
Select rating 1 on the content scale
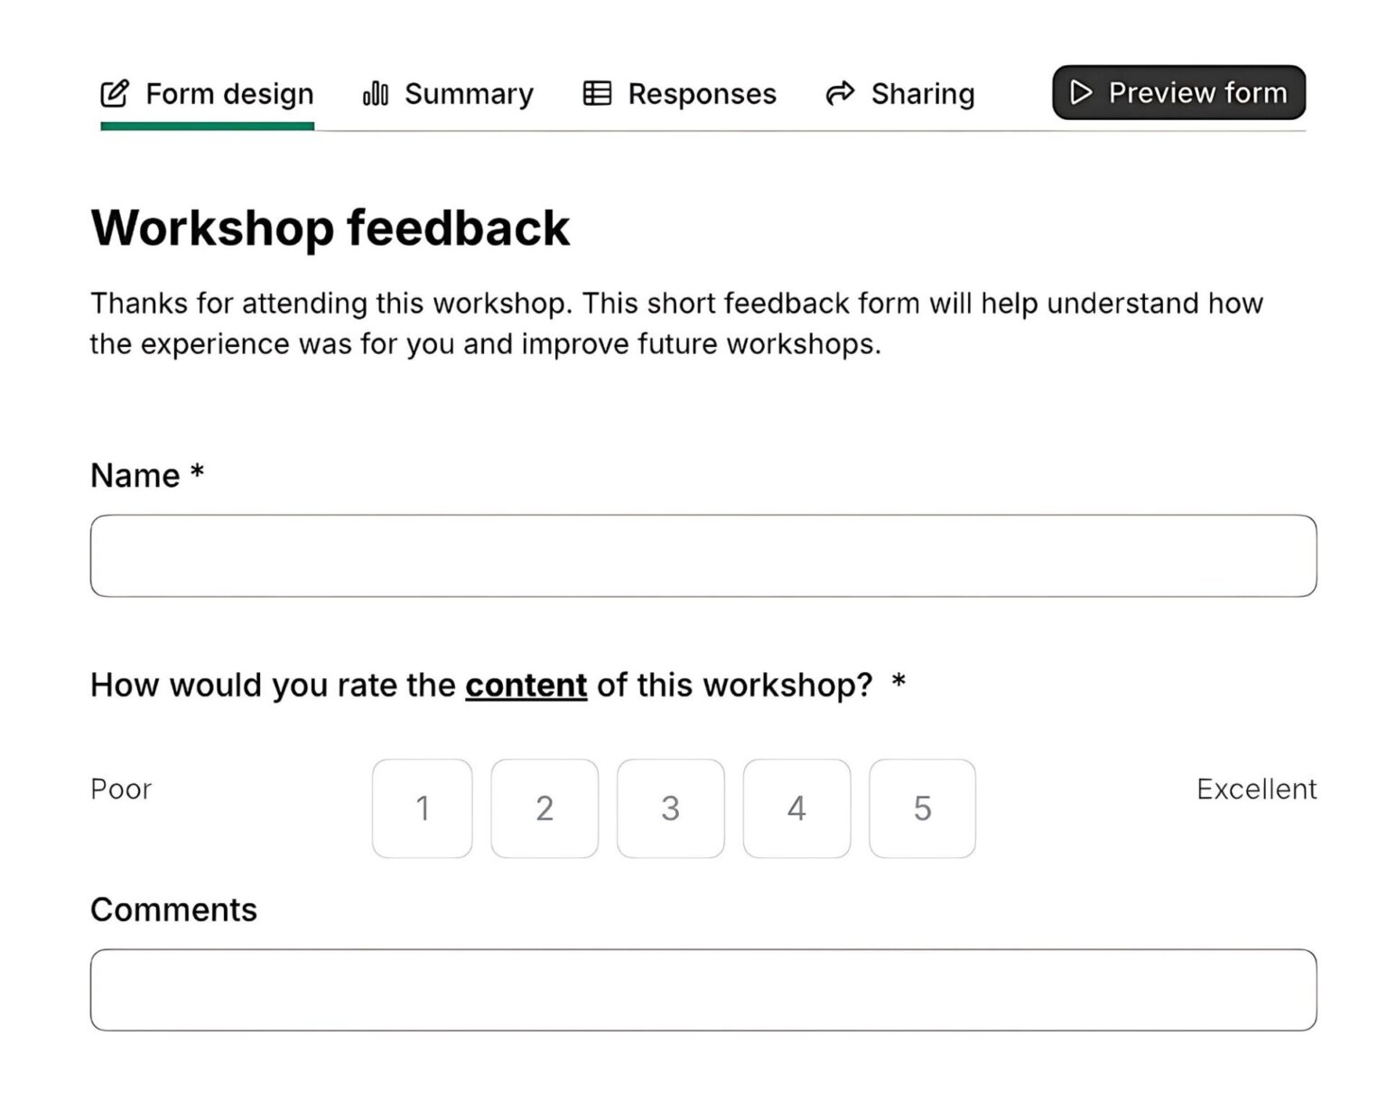[422, 808]
